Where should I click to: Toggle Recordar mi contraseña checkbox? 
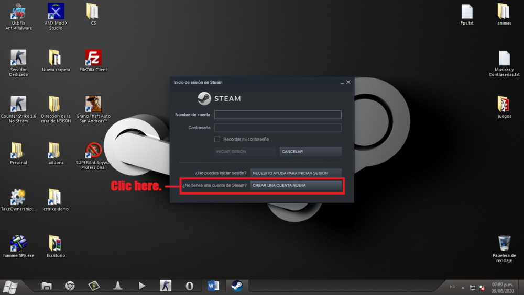pos(217,139)
